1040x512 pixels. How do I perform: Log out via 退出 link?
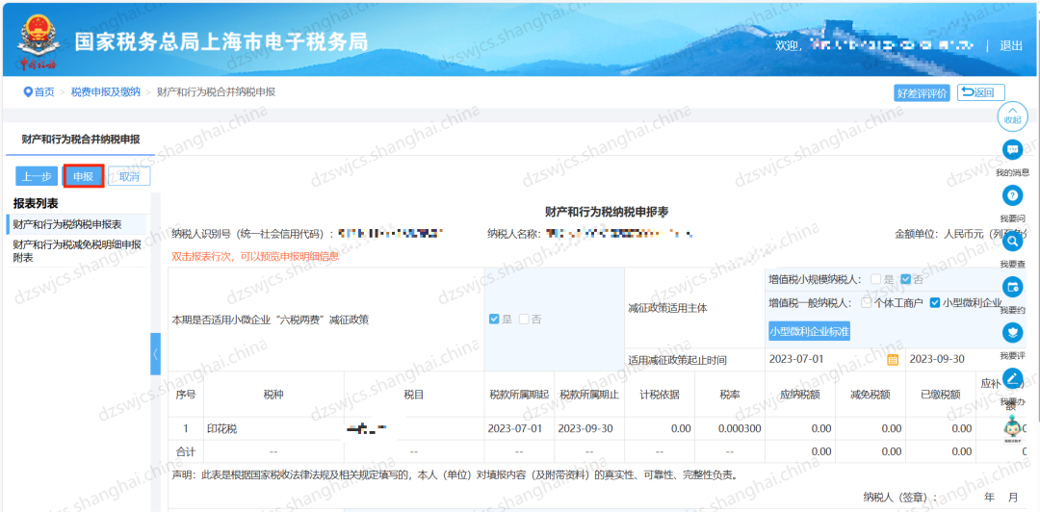point(1011,45)
